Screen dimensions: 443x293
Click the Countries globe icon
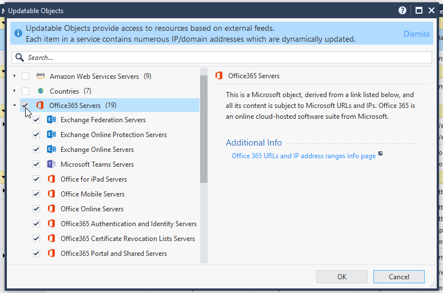[x=41, y=91]
